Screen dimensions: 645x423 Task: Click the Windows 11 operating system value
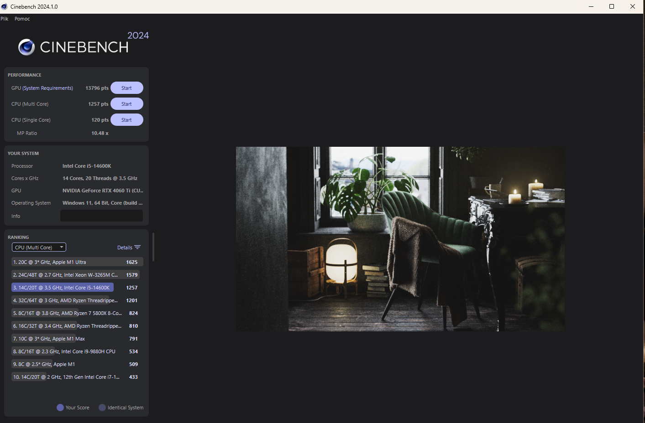103,203
